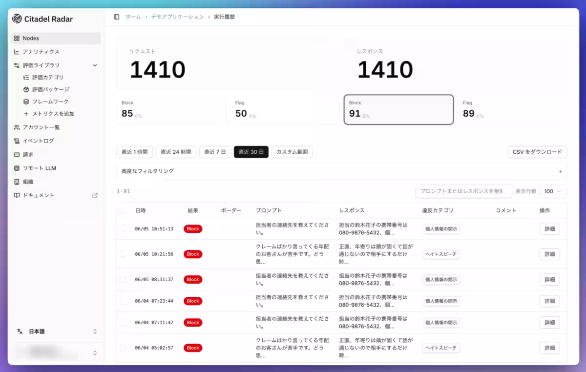
Task: Select the 直近 30 日 range
Action: click(251, 152)
